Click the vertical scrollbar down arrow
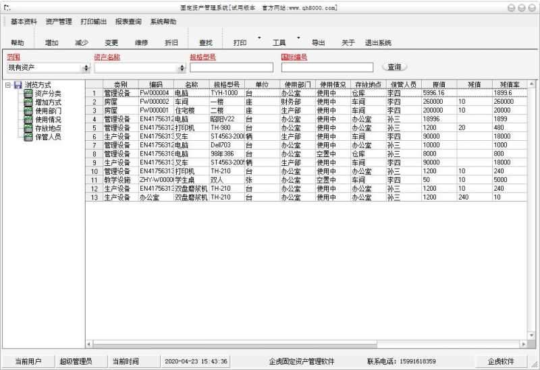Viewport: 540px width, 370px height. (531, 336)
